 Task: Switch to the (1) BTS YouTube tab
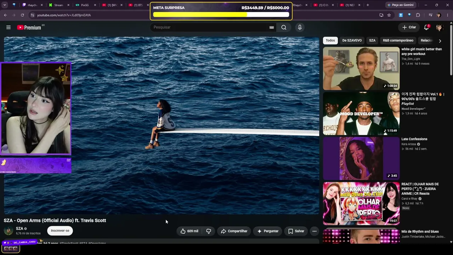[137, 5]
